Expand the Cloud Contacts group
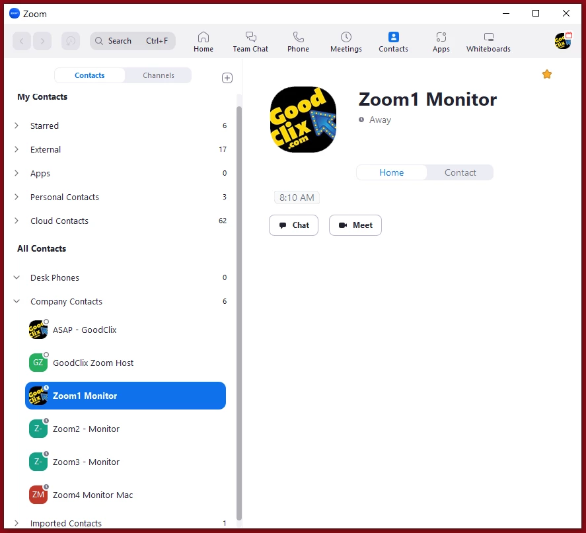Screen dimensions: 586x533 [17, 221]
